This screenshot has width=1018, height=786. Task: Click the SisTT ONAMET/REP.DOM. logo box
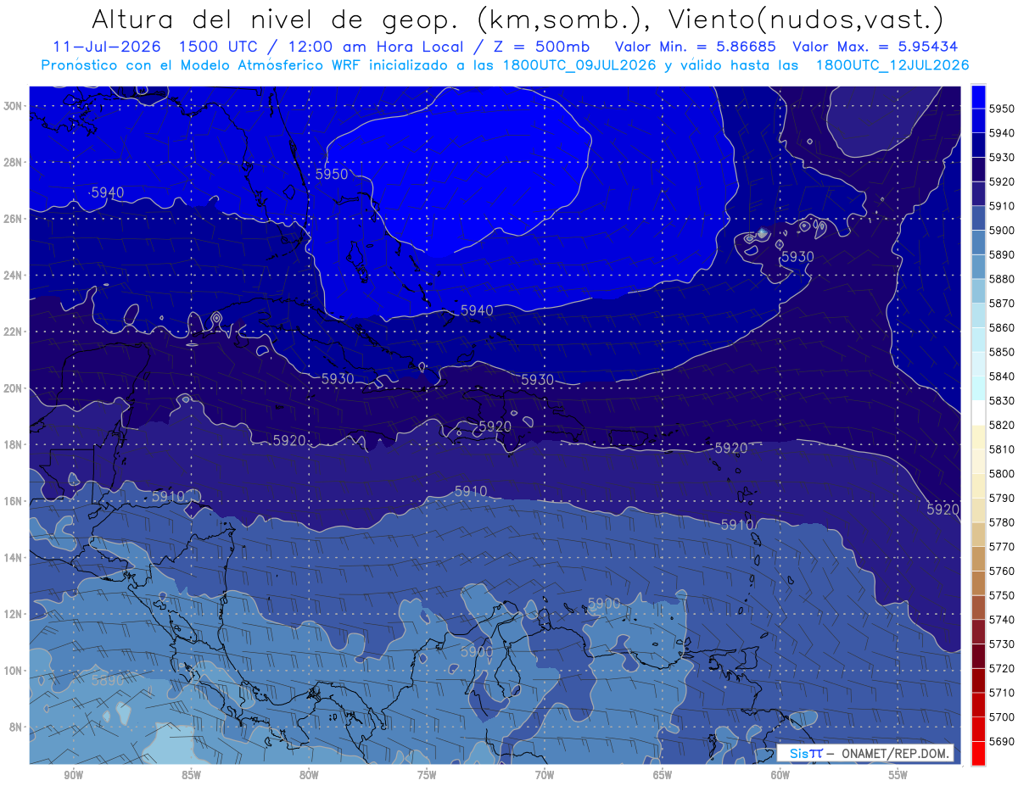click(865, 753)
